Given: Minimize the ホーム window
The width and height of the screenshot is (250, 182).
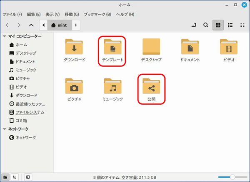Looking at the screenshot, I should (x=227, y=5).
